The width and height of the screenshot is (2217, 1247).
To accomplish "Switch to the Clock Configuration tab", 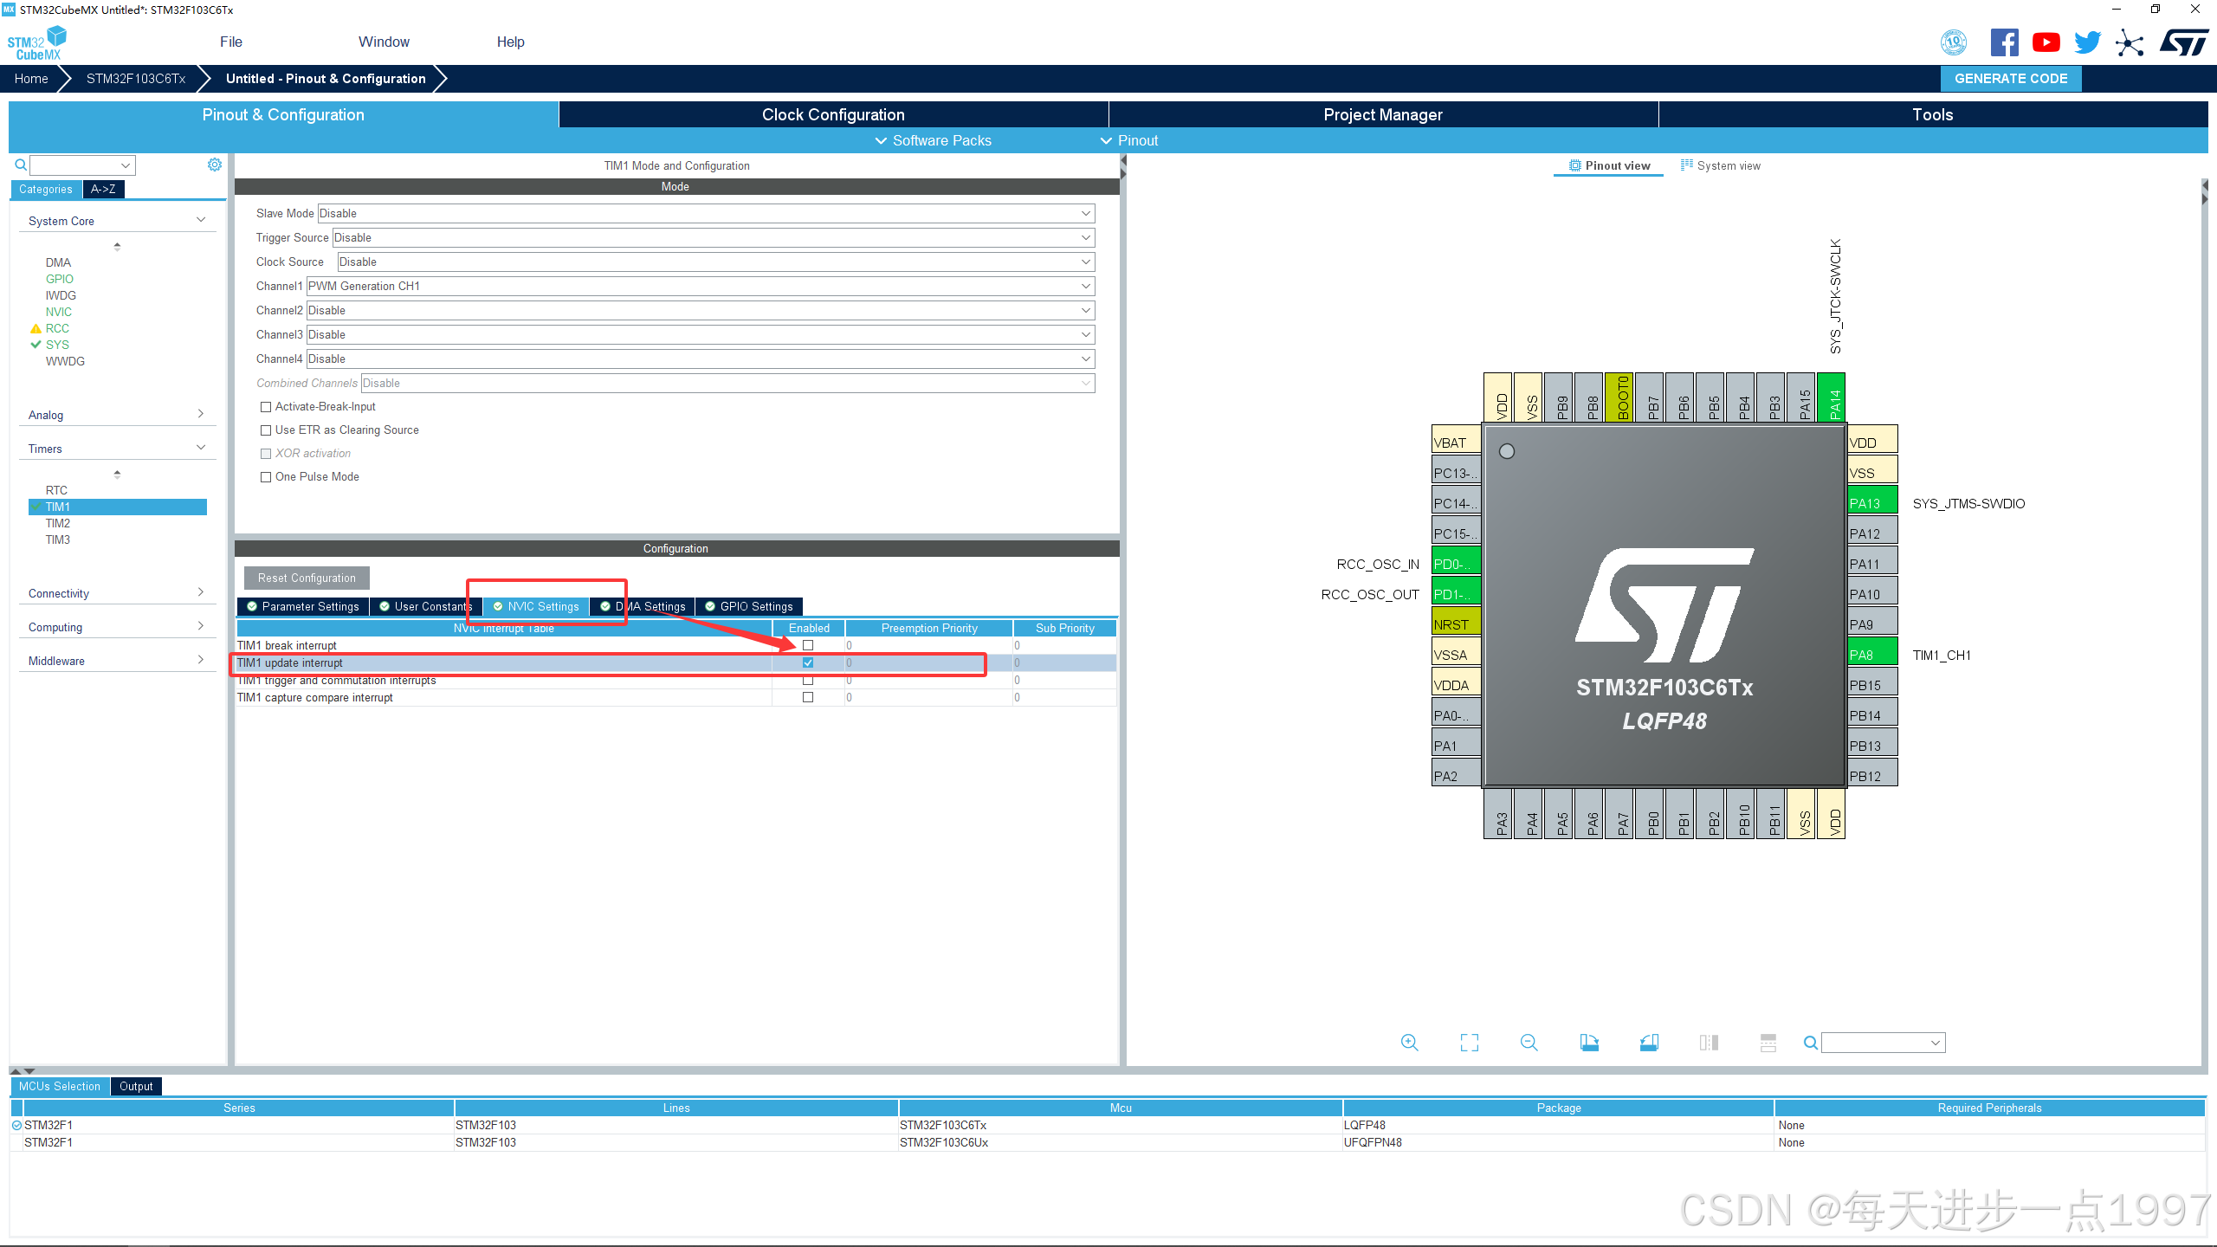I will (832, 113).
